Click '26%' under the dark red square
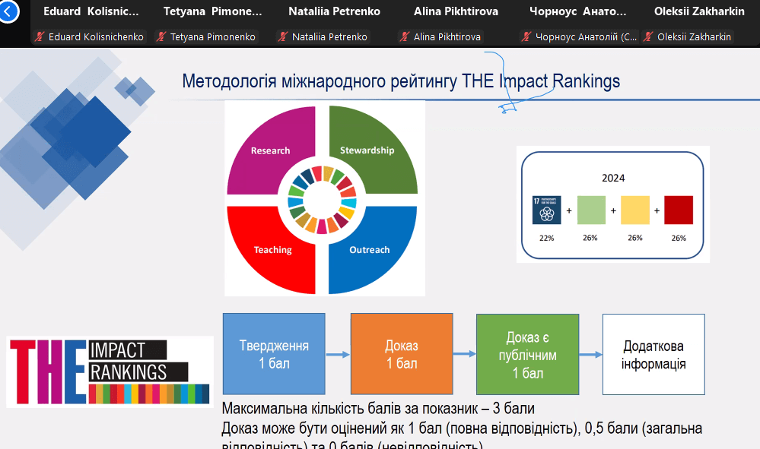Screen dimensions: 760x449 679,238
